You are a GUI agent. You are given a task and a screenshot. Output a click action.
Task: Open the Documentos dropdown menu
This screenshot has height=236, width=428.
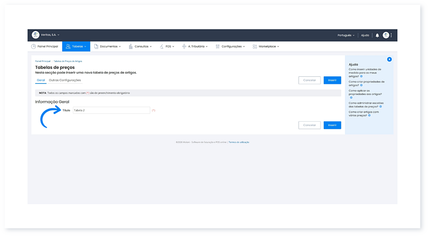pyautogui.click(x=109, y=46)
